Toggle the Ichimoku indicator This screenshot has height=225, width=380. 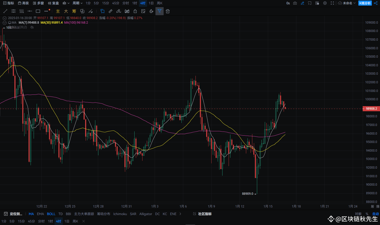coord(120,214)
